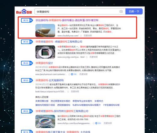Click the 保障 shield badge for shzhyx result
The image size is (157, 133).
98,123
